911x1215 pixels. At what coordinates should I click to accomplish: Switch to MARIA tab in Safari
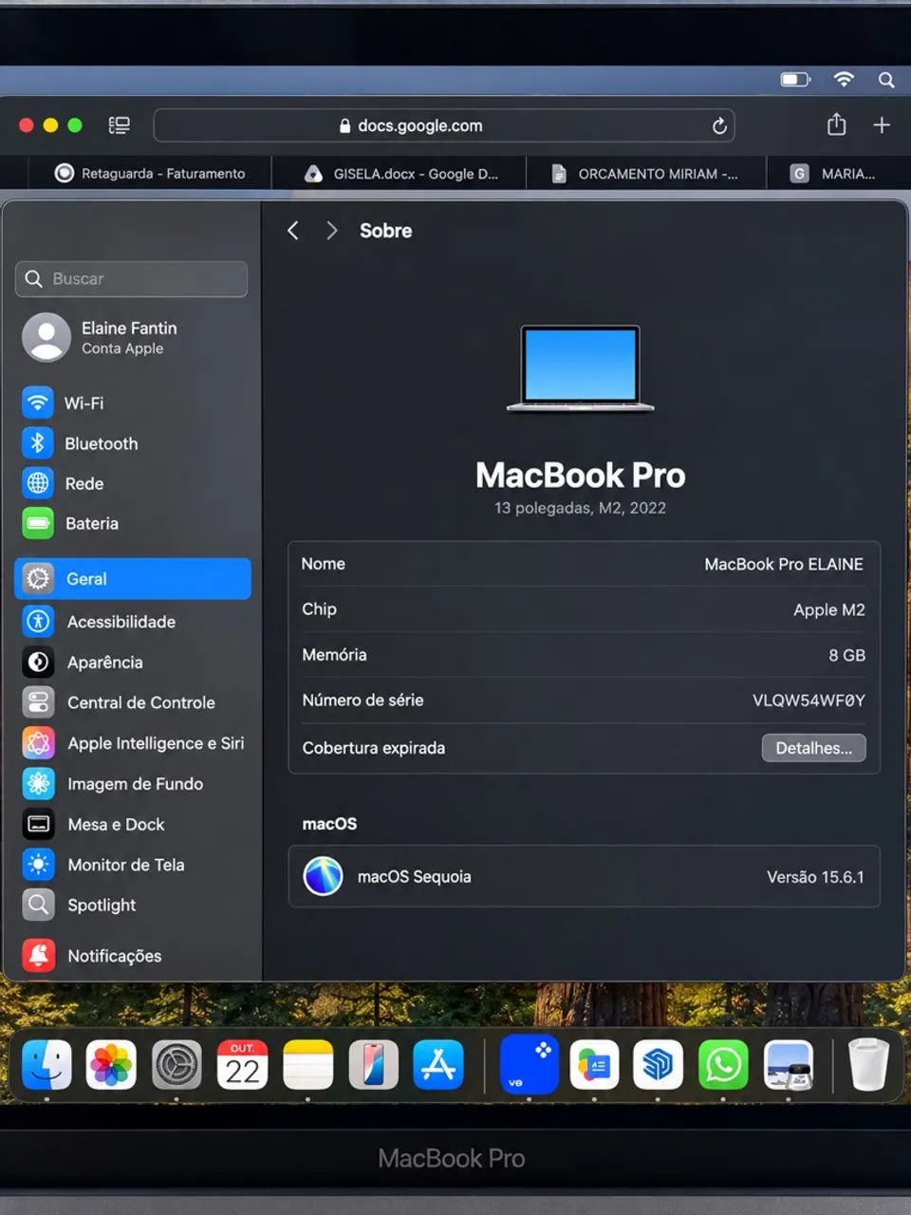(x=838, y=174)
